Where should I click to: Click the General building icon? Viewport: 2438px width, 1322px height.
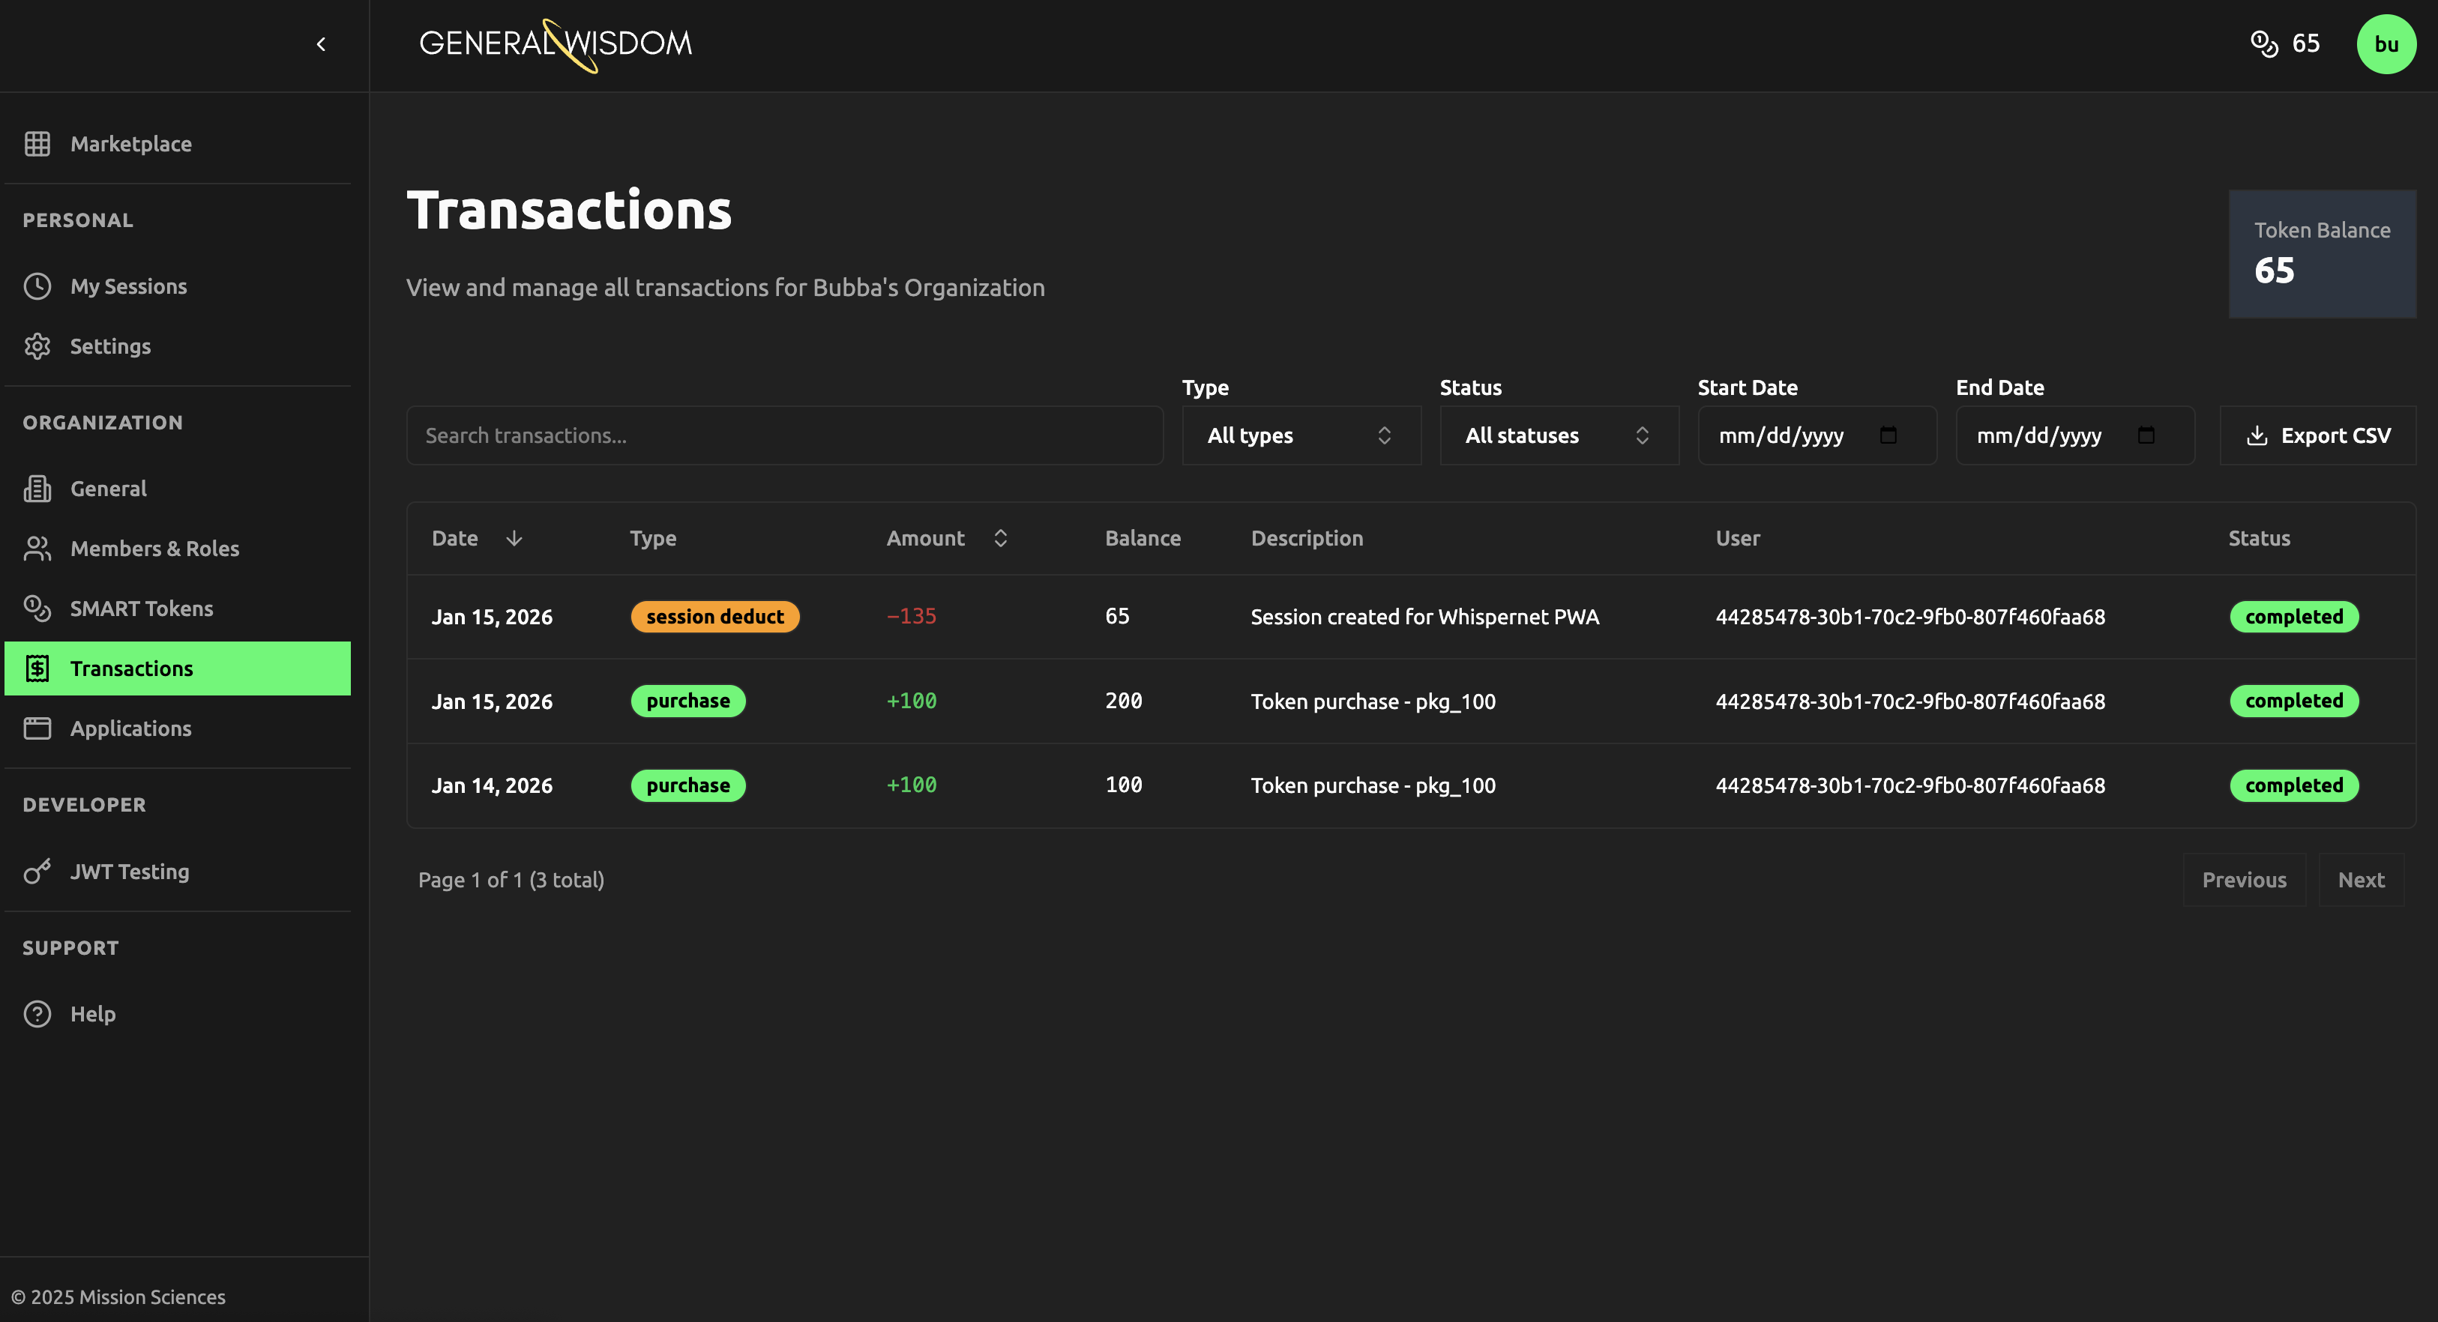37,489
